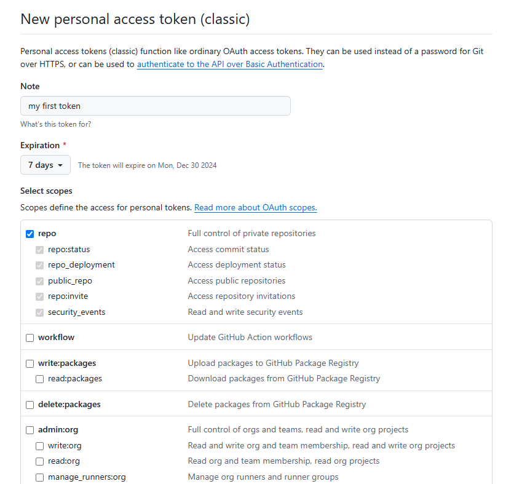This screenshot has height=484, width=530.
Task: Click the disabled repo_deployment checkbox
Action: coord(39,265)
